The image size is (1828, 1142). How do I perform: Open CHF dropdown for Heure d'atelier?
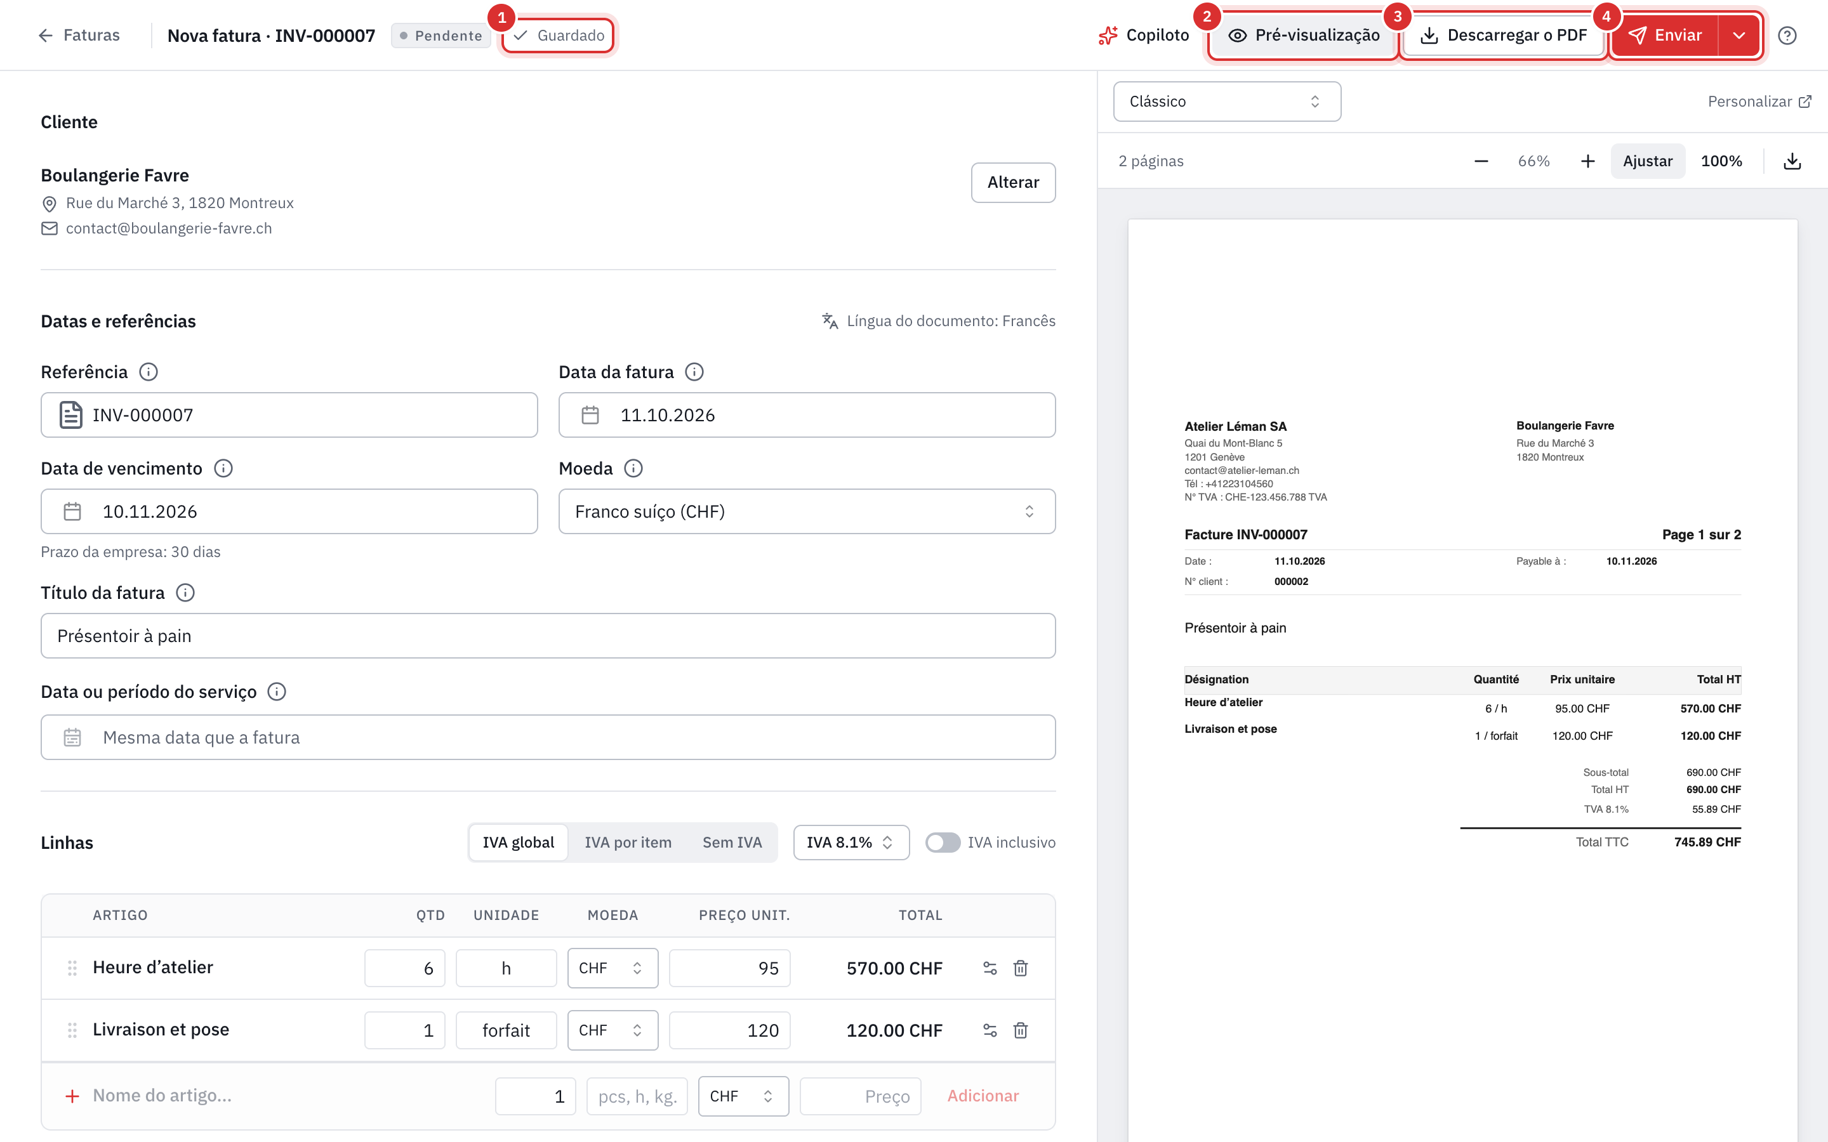[612, 968]
